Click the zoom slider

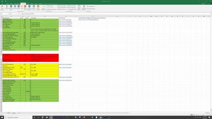(x=203, y=115)
